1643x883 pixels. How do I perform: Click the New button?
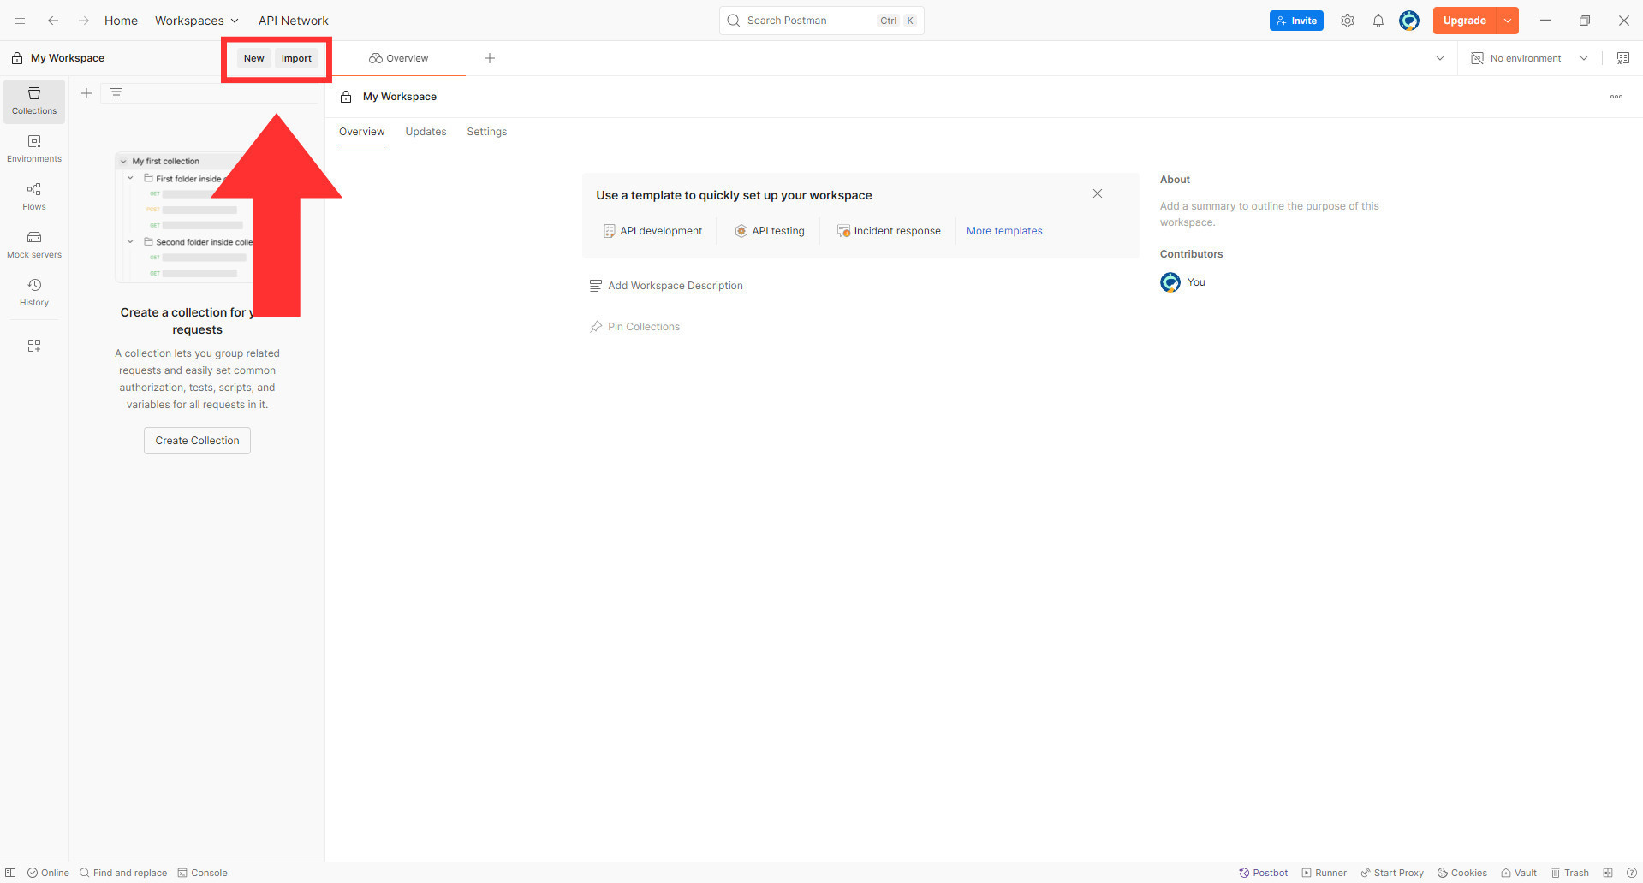point(253,58)
